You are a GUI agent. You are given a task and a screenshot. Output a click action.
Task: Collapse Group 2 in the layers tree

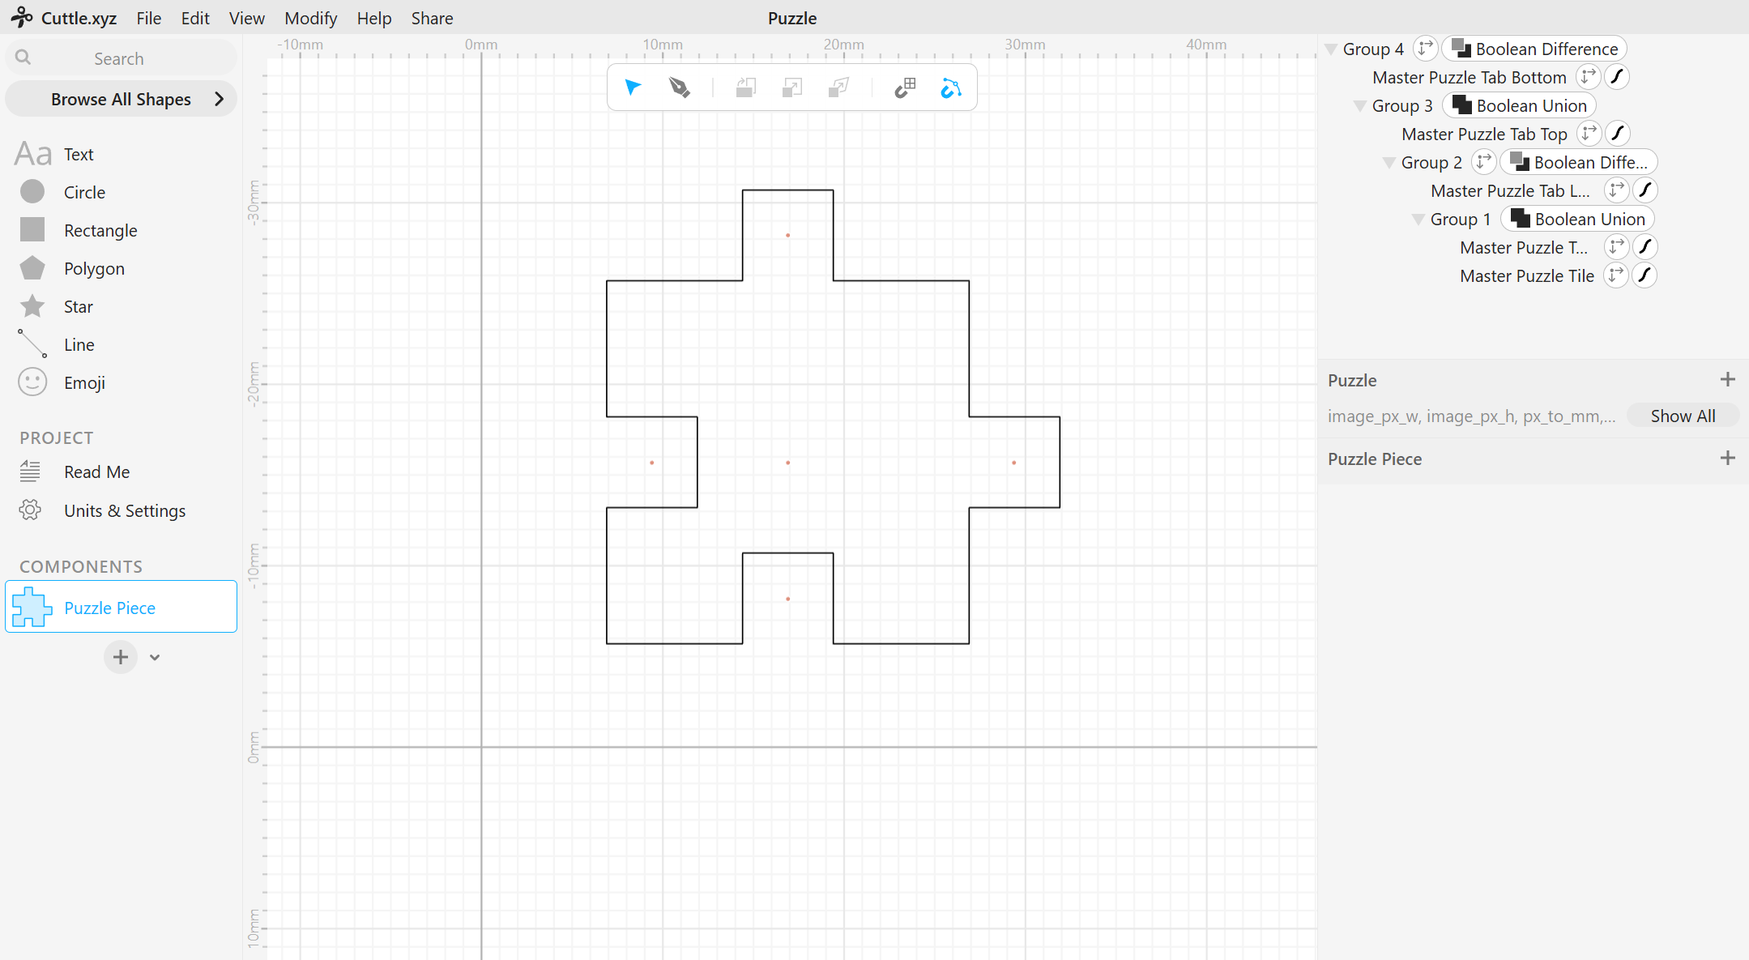point(1389,163)
